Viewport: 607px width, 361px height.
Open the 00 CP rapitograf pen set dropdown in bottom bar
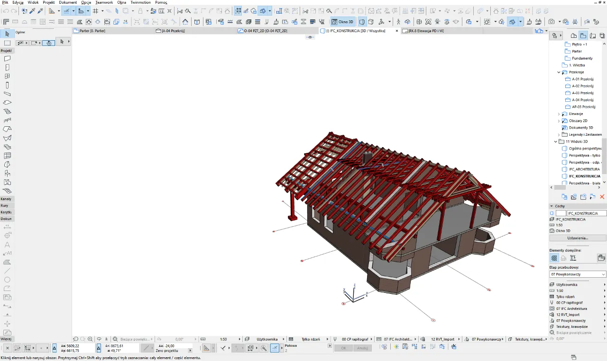(x=371, y=339)
